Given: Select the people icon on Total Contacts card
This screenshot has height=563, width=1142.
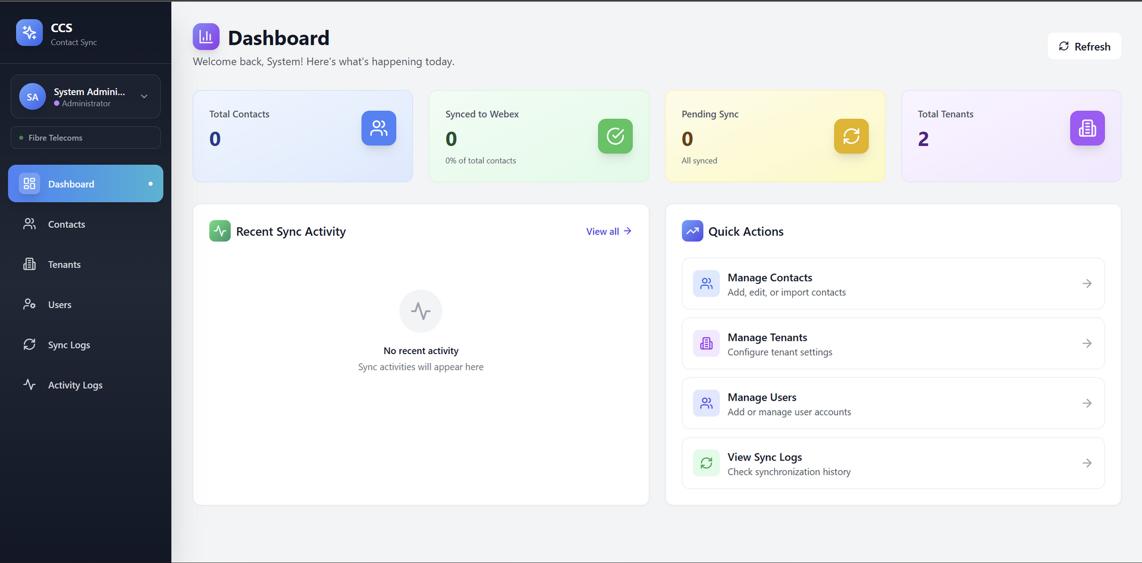Looking at the screenshot, I should 379,128.
